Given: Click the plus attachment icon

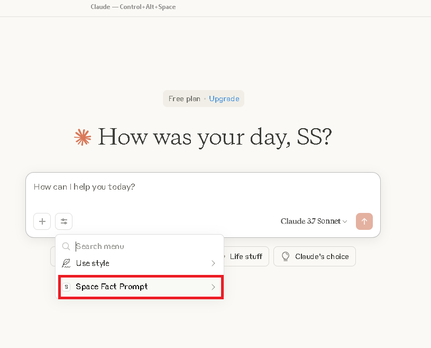Looking at the screenshot, I should pos(42,221).
